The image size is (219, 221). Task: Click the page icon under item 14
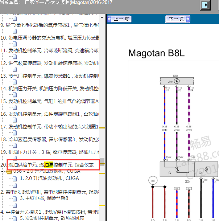pos(15,95)
